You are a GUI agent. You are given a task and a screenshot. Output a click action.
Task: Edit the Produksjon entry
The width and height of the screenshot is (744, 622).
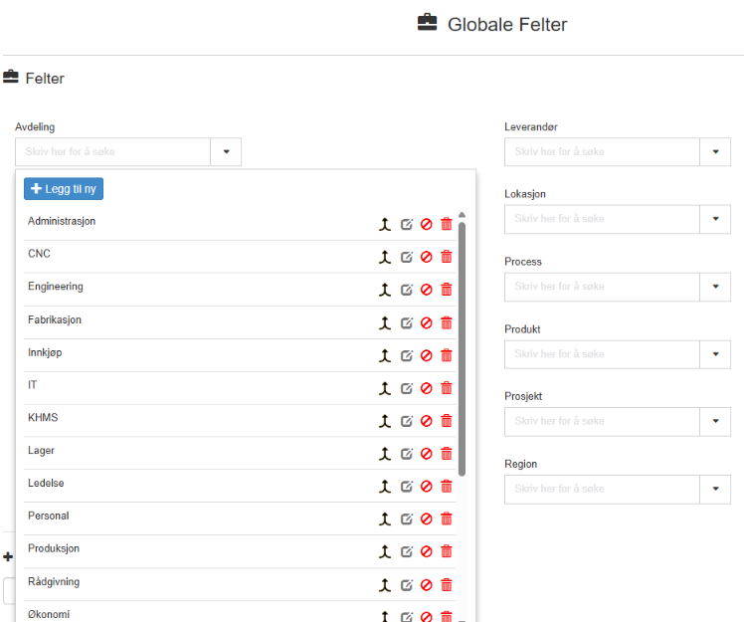(x=407, y=551)
